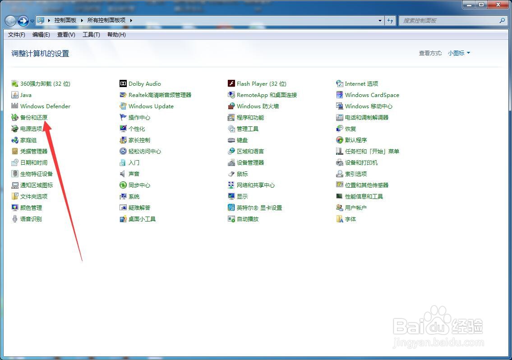
Task: Open the 自动播放 link
Action: (248, 219)
